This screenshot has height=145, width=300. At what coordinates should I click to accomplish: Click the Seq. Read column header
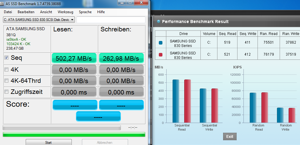pyautogui.click(x=227, y=34)
